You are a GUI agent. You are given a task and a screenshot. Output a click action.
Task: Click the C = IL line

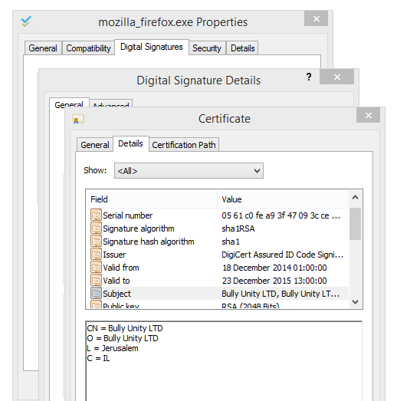(x=98, y=358)
